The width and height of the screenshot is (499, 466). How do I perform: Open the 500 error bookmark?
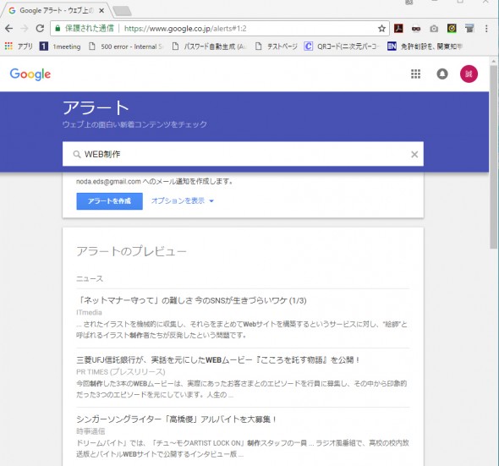126,47
